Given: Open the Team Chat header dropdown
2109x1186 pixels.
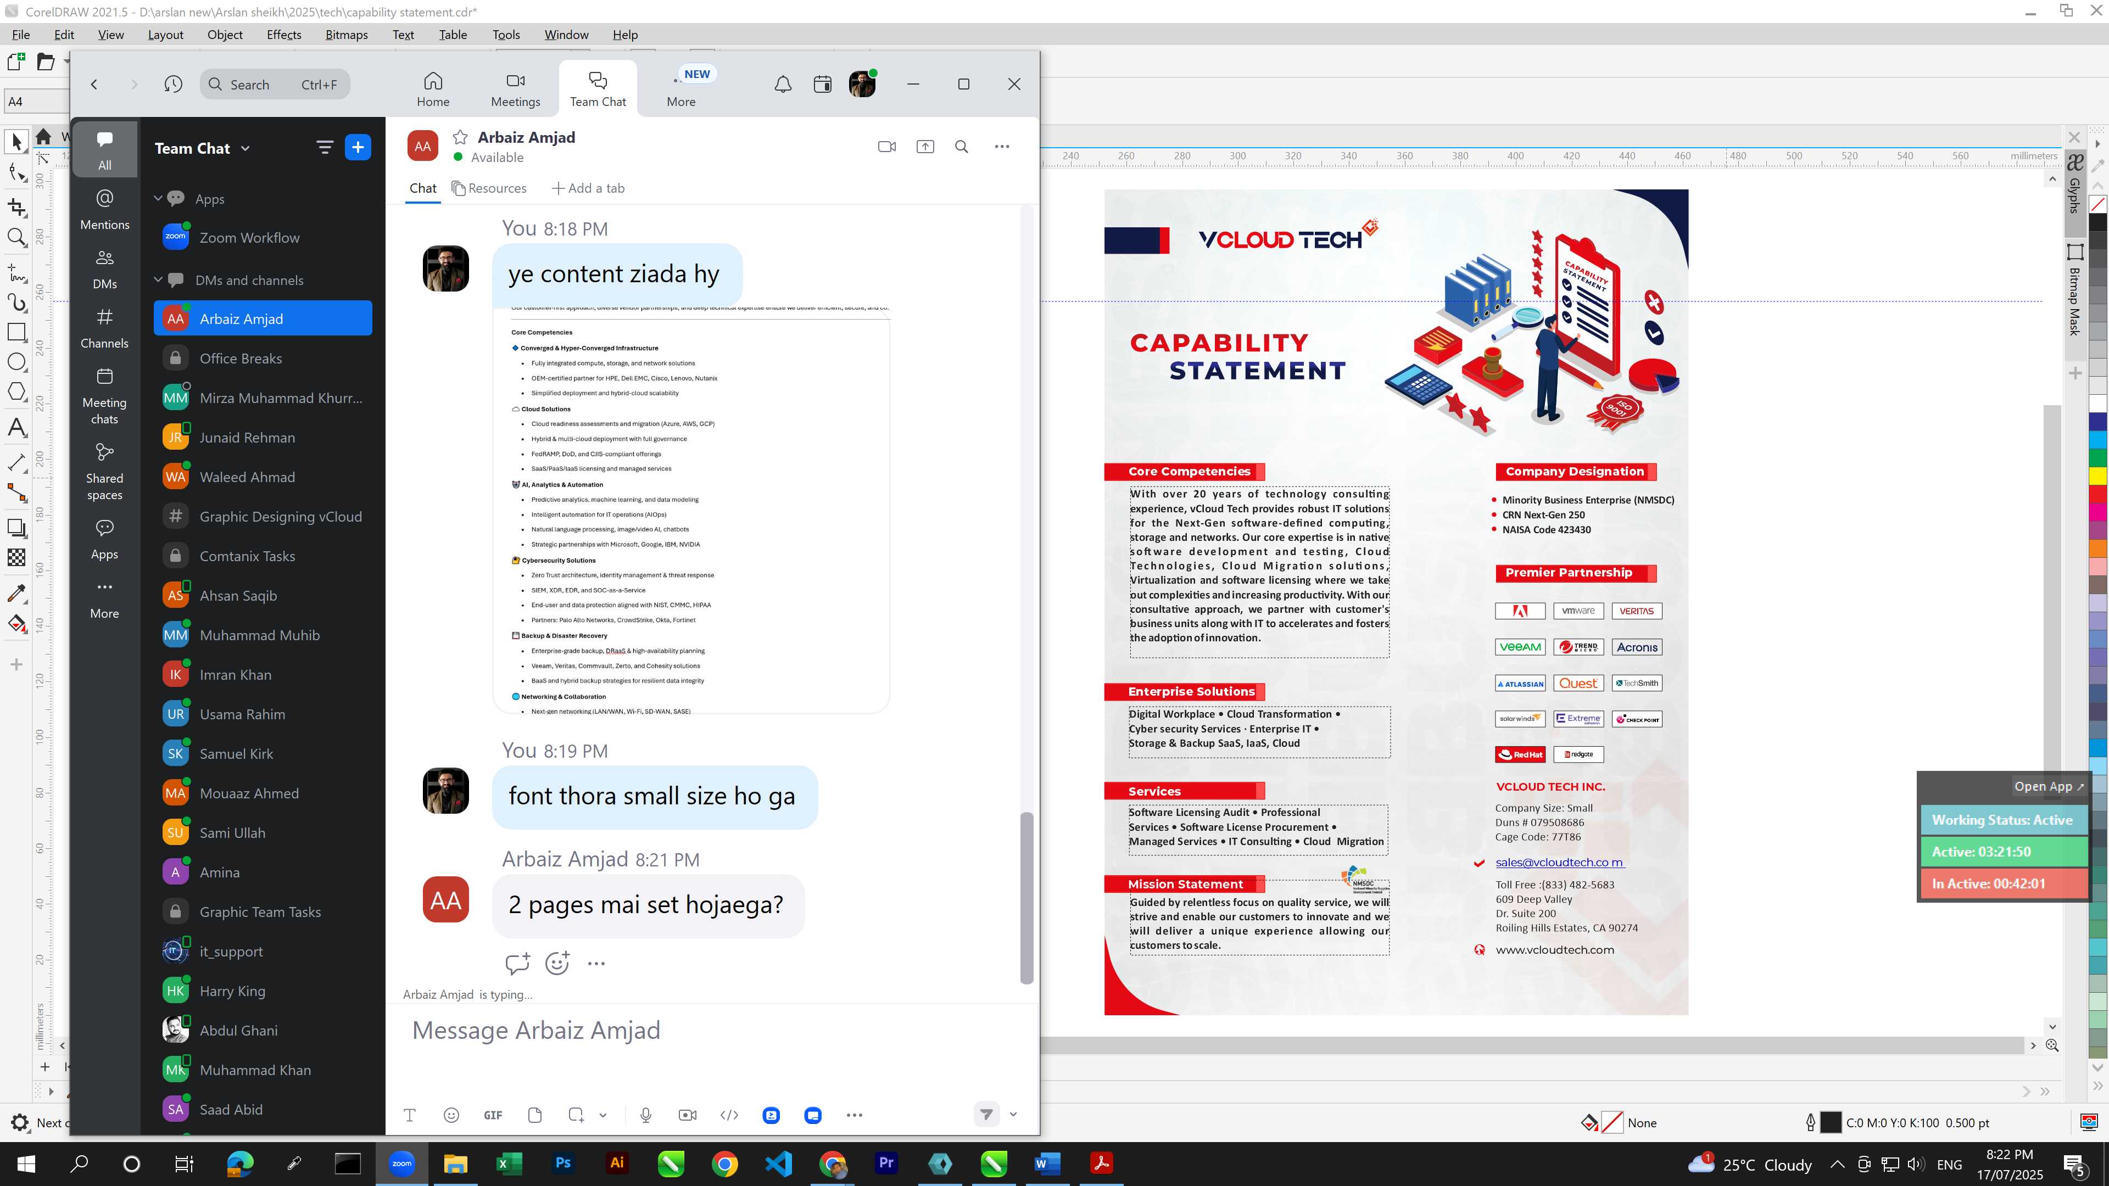Looking at the screenshot, I should [x=246, y=148].
